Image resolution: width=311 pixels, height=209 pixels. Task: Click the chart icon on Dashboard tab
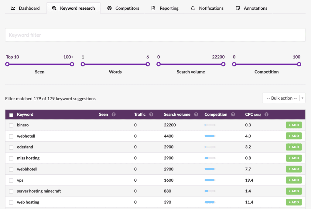[x=13, y=8]
